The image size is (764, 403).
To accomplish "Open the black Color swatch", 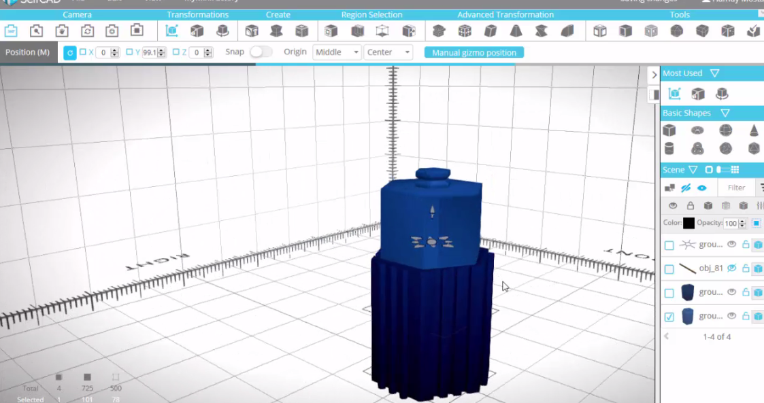I will click(688, 223).
